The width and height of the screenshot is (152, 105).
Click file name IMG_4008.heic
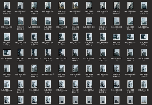click(x=103, y=43)
